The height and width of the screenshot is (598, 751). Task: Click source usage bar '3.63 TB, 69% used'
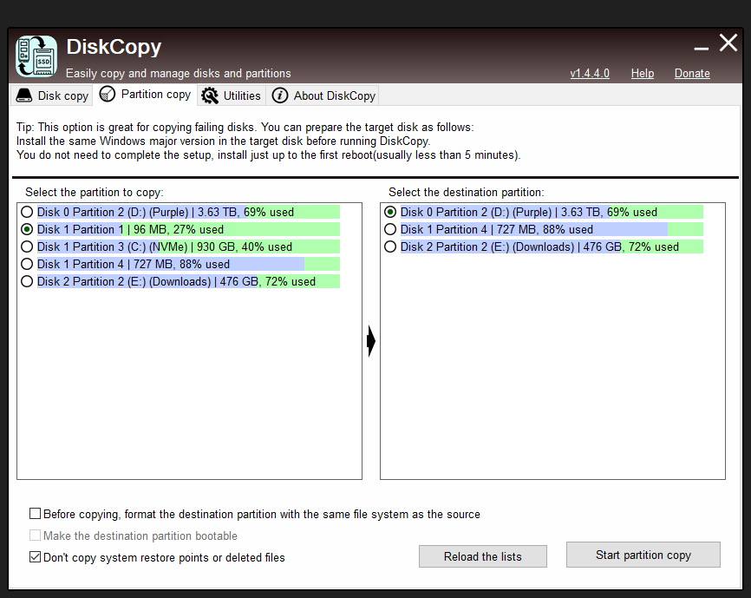pyautogui.click(x=188, y=213)
